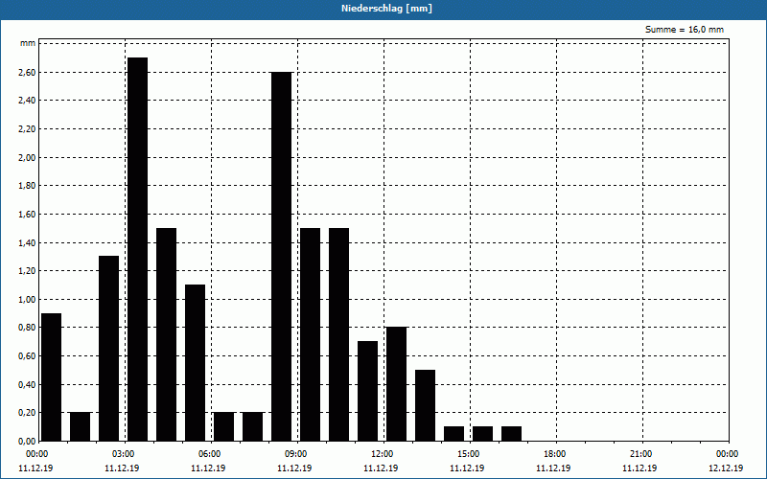
Task: Click the 0,40 y-axis label
Action: (28, 384)
